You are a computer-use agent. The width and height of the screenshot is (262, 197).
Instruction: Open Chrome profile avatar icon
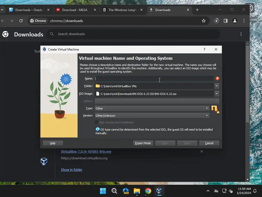[x=235, y=21]
